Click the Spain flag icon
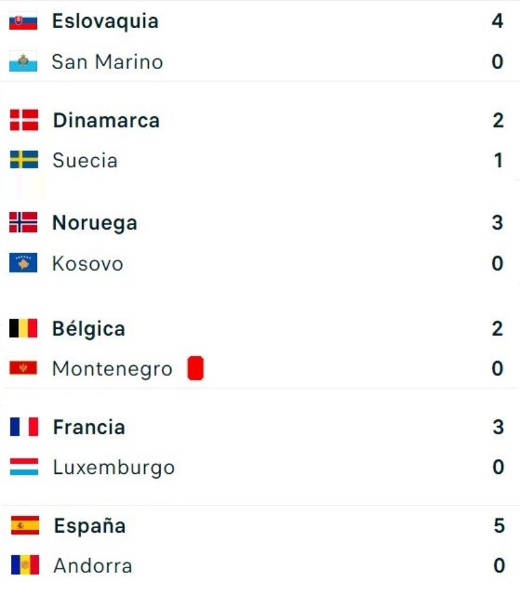The height and width of the screenshot is (595, 520). click(x=25, y=525)
